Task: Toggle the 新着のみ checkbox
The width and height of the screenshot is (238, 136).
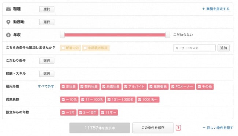Action: tap(70, 48)
